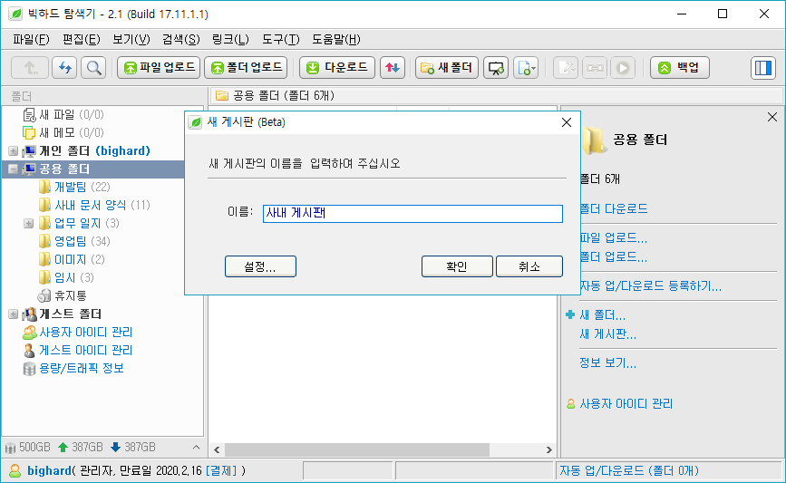Viewport: 786px width, 483px height.
Task: Toggle the side panel layout icon
Action: (763, 68)
